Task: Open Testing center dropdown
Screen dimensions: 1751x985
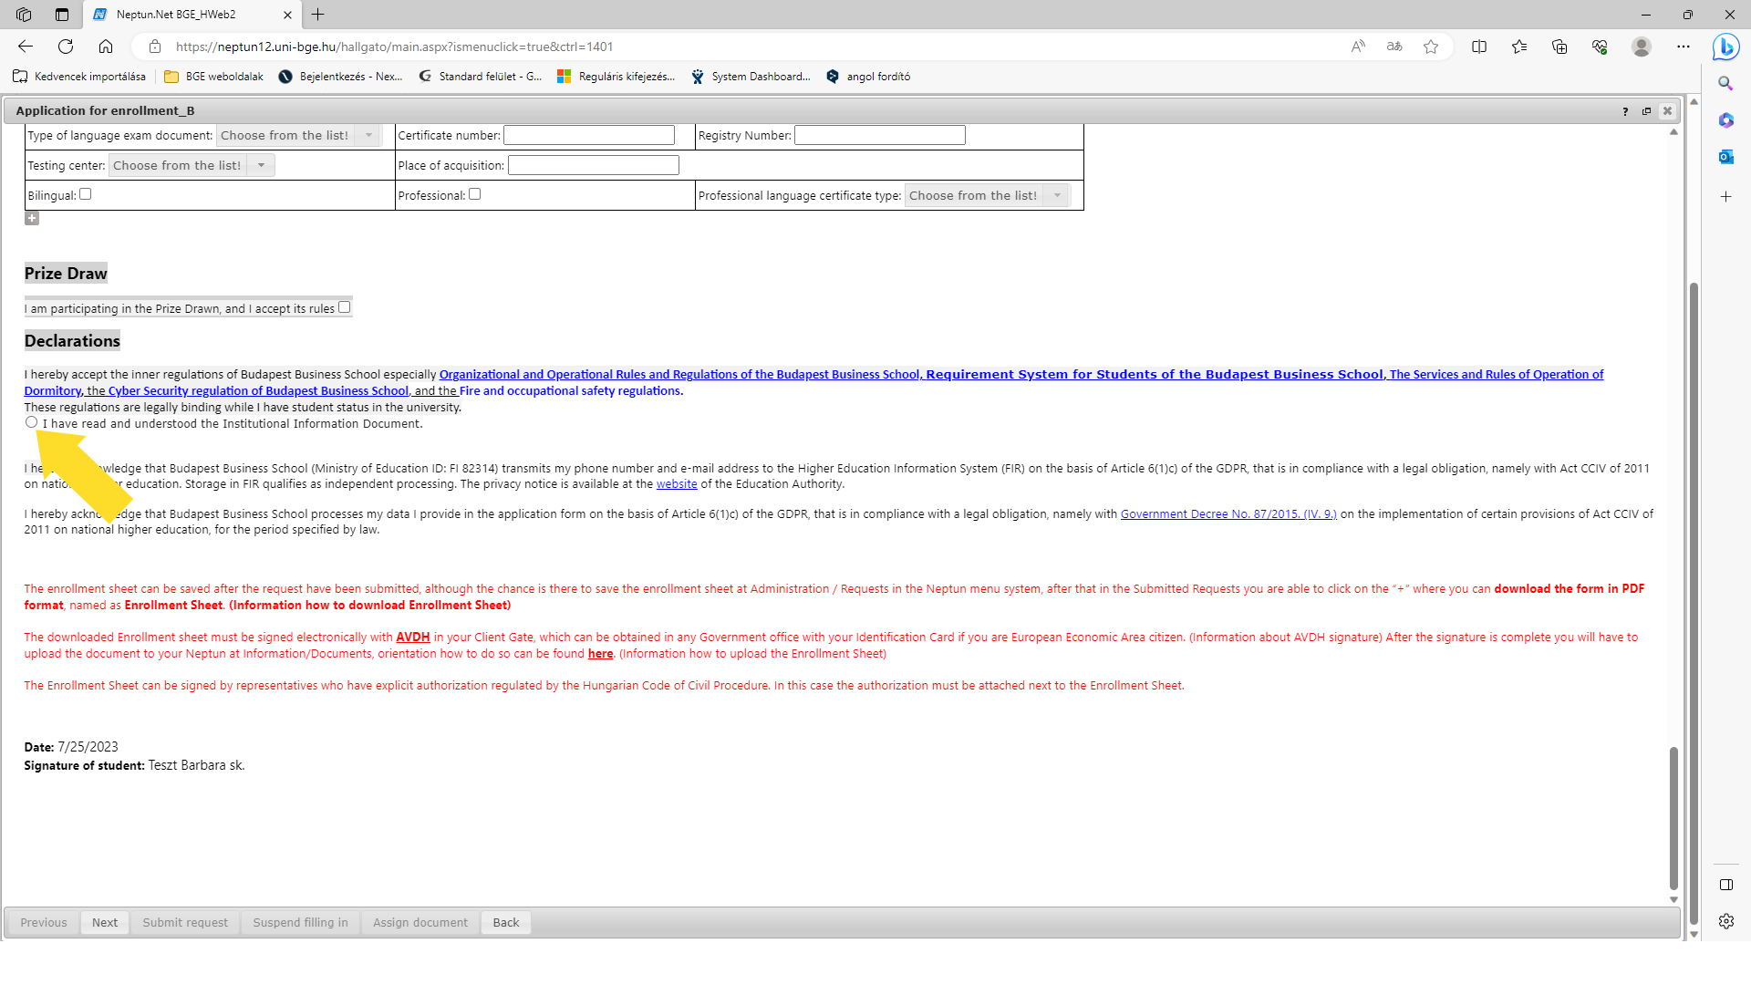Action: point(192,165)
